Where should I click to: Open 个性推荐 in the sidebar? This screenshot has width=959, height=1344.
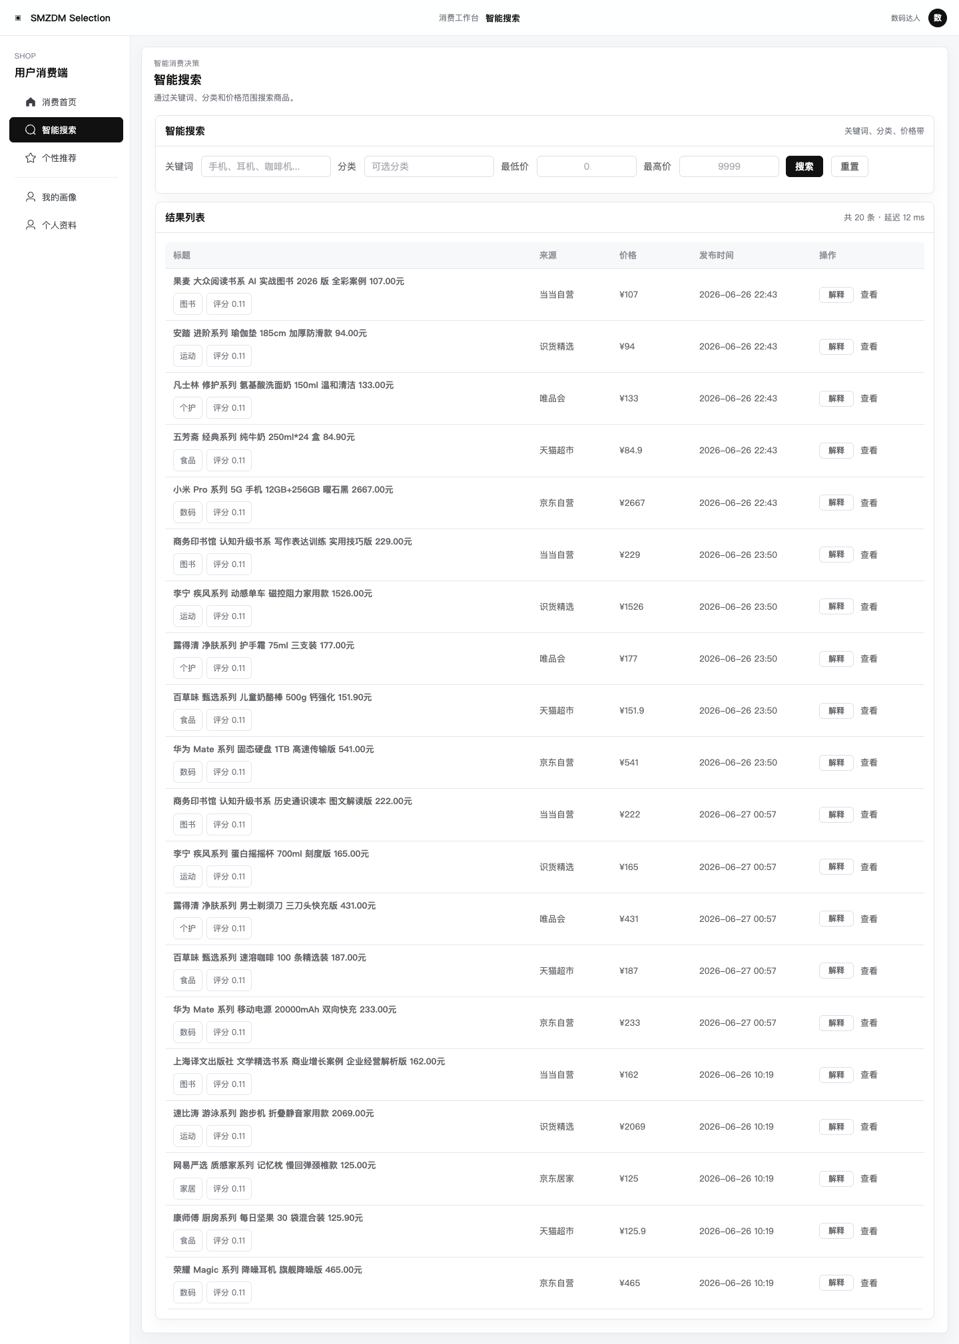point(66,158)
